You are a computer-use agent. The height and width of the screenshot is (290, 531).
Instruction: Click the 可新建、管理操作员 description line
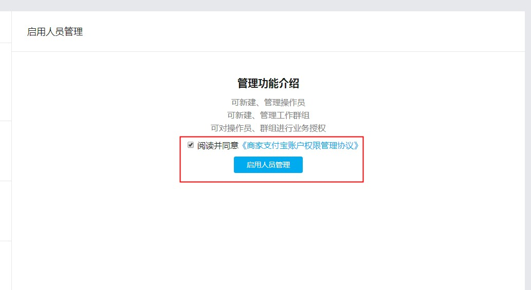(x=268, y=103)
